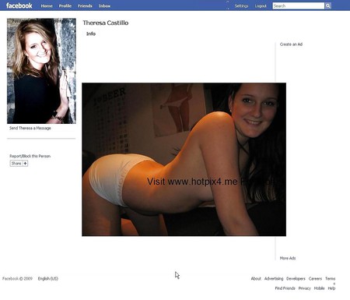The height and width of the screenshot is (300, 350).
Task: Click Report/Block this Person
Action: point(30,156)
